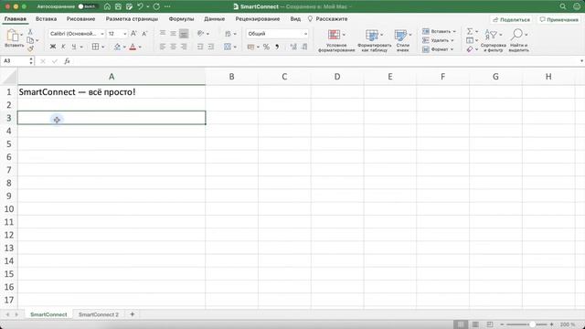Switch to SmartConnect 2 sheet tab

click(x=99, y=314)
